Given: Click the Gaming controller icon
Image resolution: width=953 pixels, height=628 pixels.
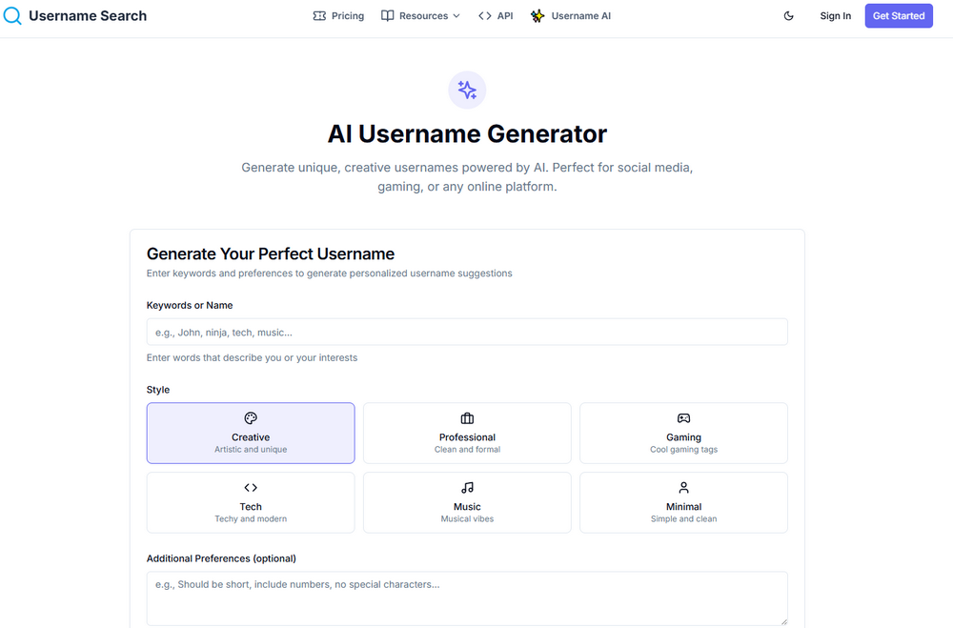Looking at the screenshot, I should point(683,417).
